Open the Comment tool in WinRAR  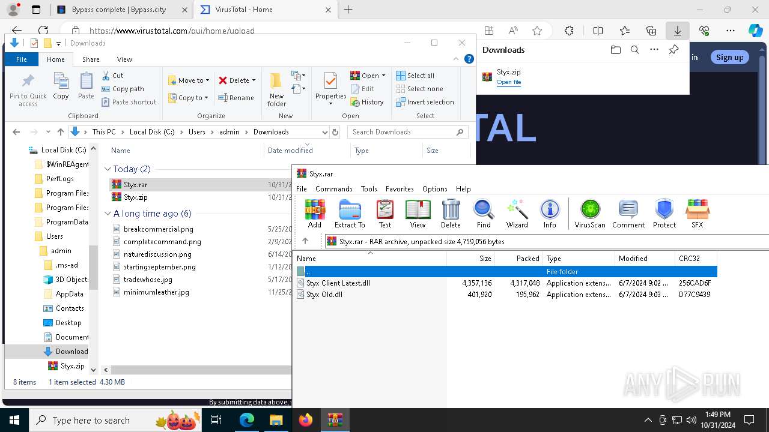click(x=628, y=214)
